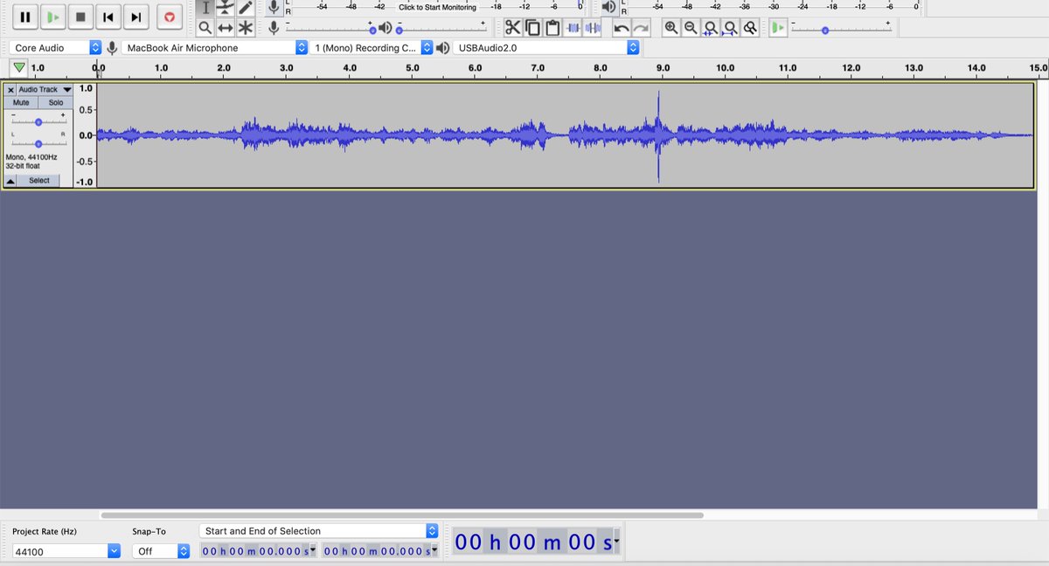The width and height of the screenshot is (1049, 566).
Task: Collapse the track with the up-arrow button
Action: click(10, 181)
